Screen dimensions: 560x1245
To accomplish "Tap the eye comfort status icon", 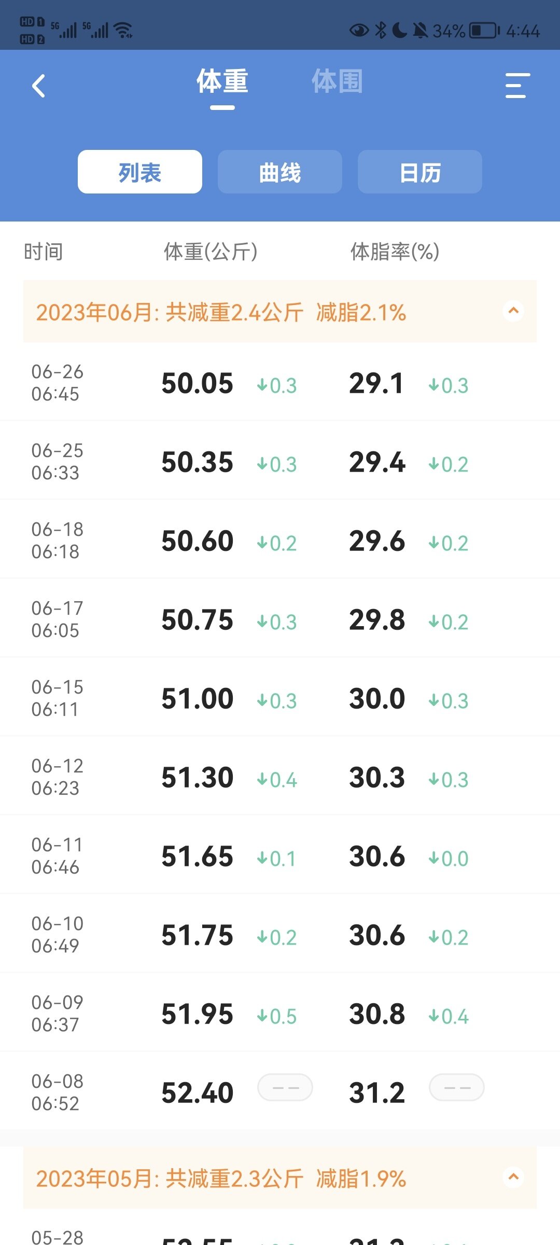I will 359,31.
